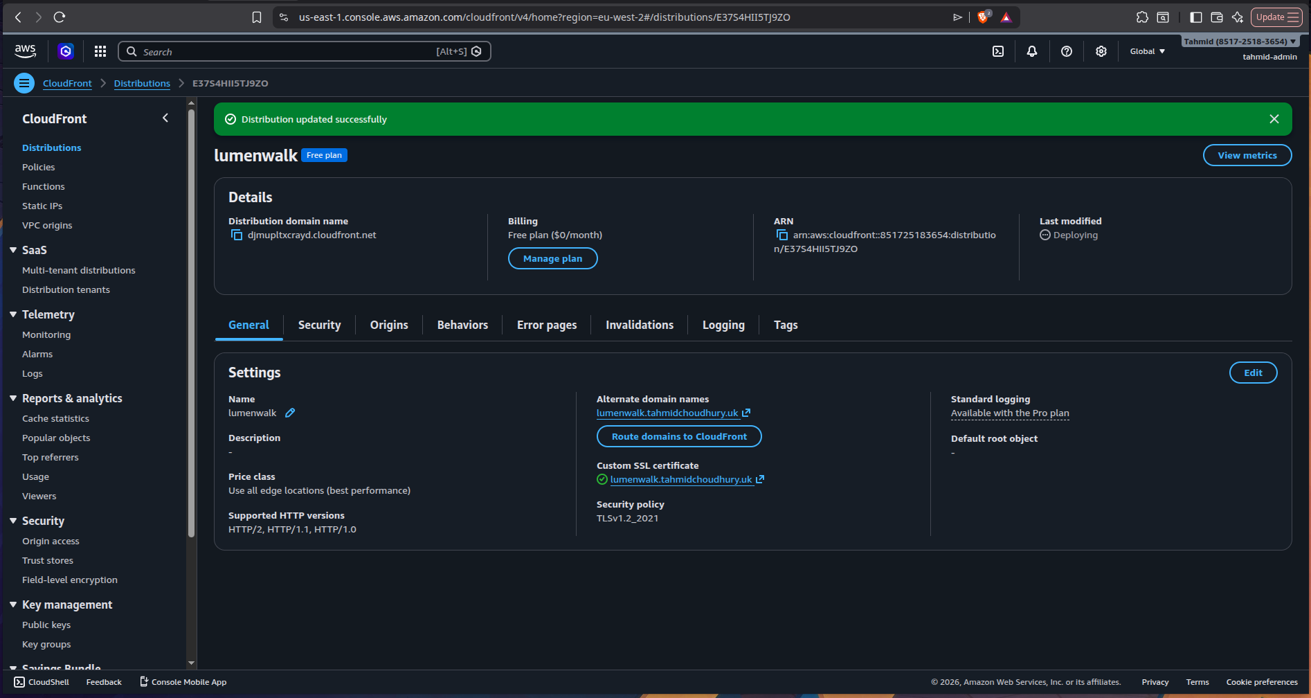Screen dimensions: 1311x698
Task: Switch to the Error pages tab
Action: click(x=547, y=325)
